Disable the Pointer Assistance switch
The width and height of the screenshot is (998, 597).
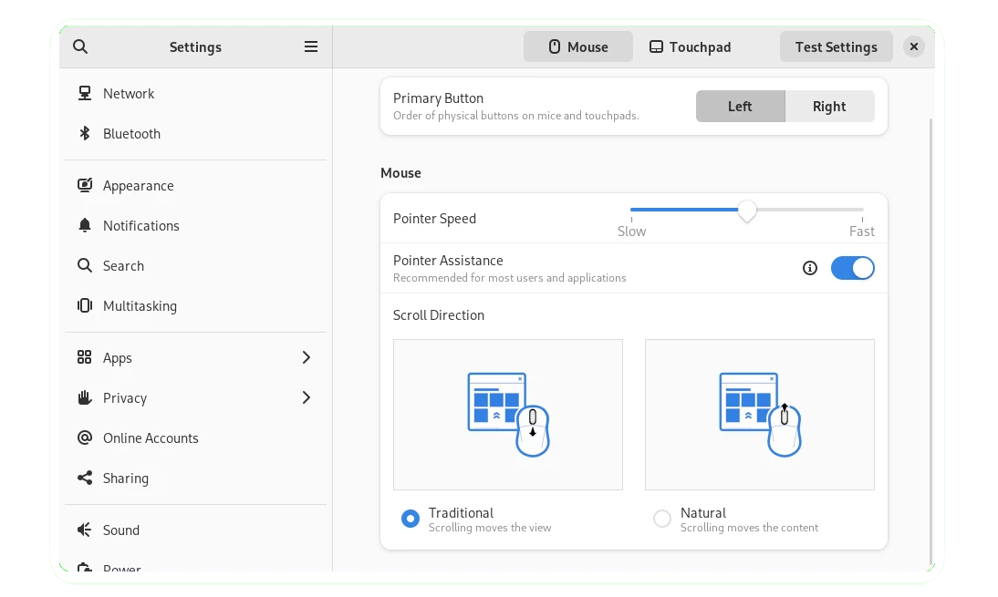[852, 268]
